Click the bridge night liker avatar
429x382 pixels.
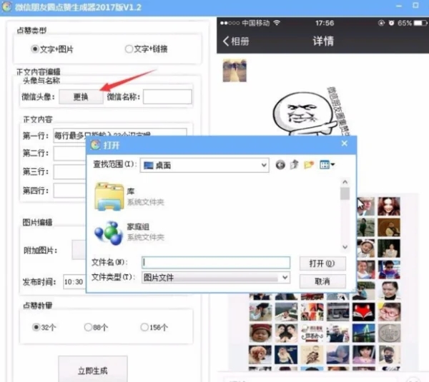tap(364, 333)
